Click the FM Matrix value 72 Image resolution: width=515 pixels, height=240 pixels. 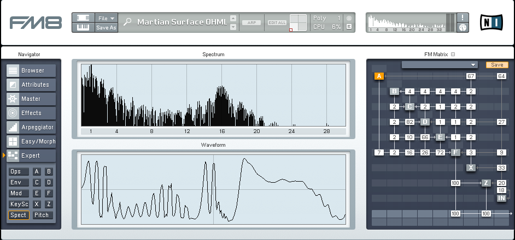pyautogui.click(x=440, y=153)
